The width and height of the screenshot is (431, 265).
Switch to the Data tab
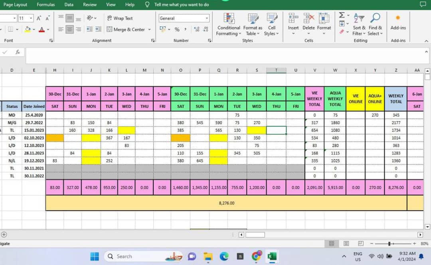point(69,5)
